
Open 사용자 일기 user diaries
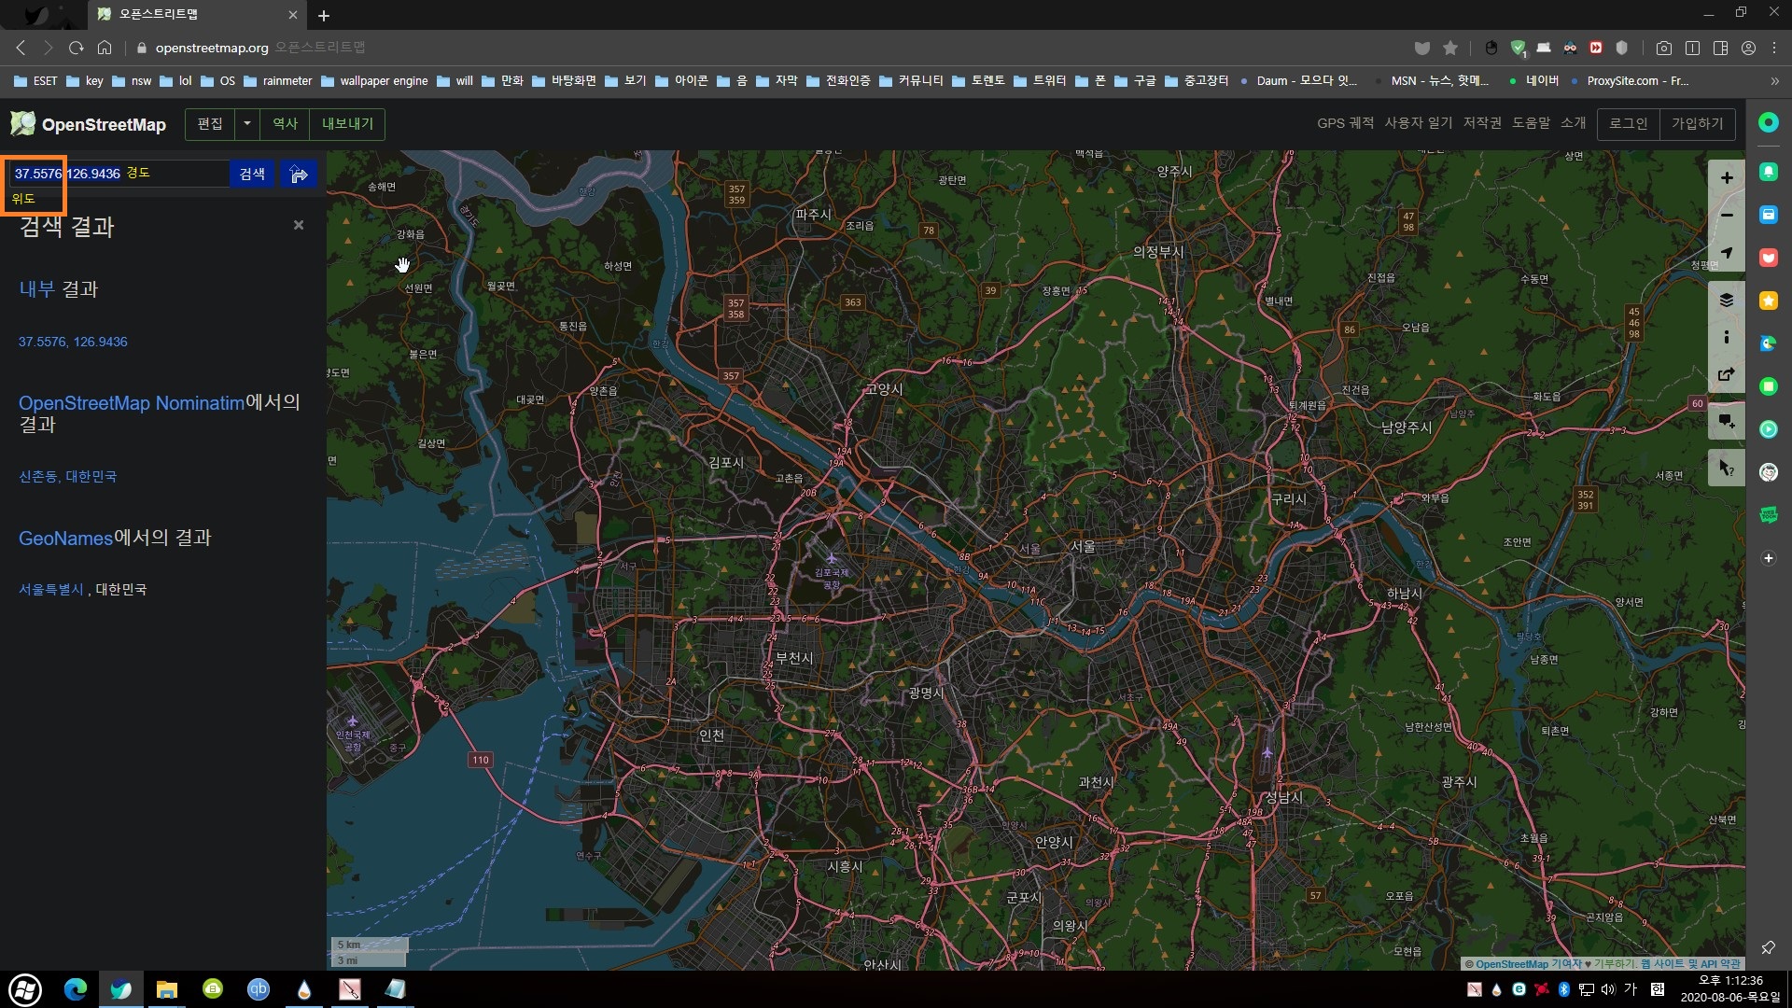click(1418, 123)
